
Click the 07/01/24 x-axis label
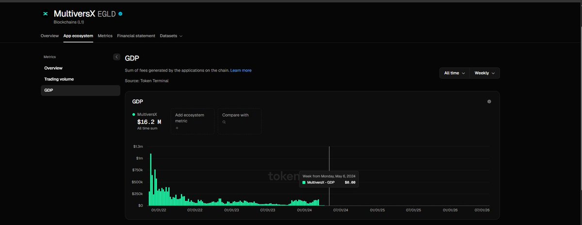tap(340, 210)
